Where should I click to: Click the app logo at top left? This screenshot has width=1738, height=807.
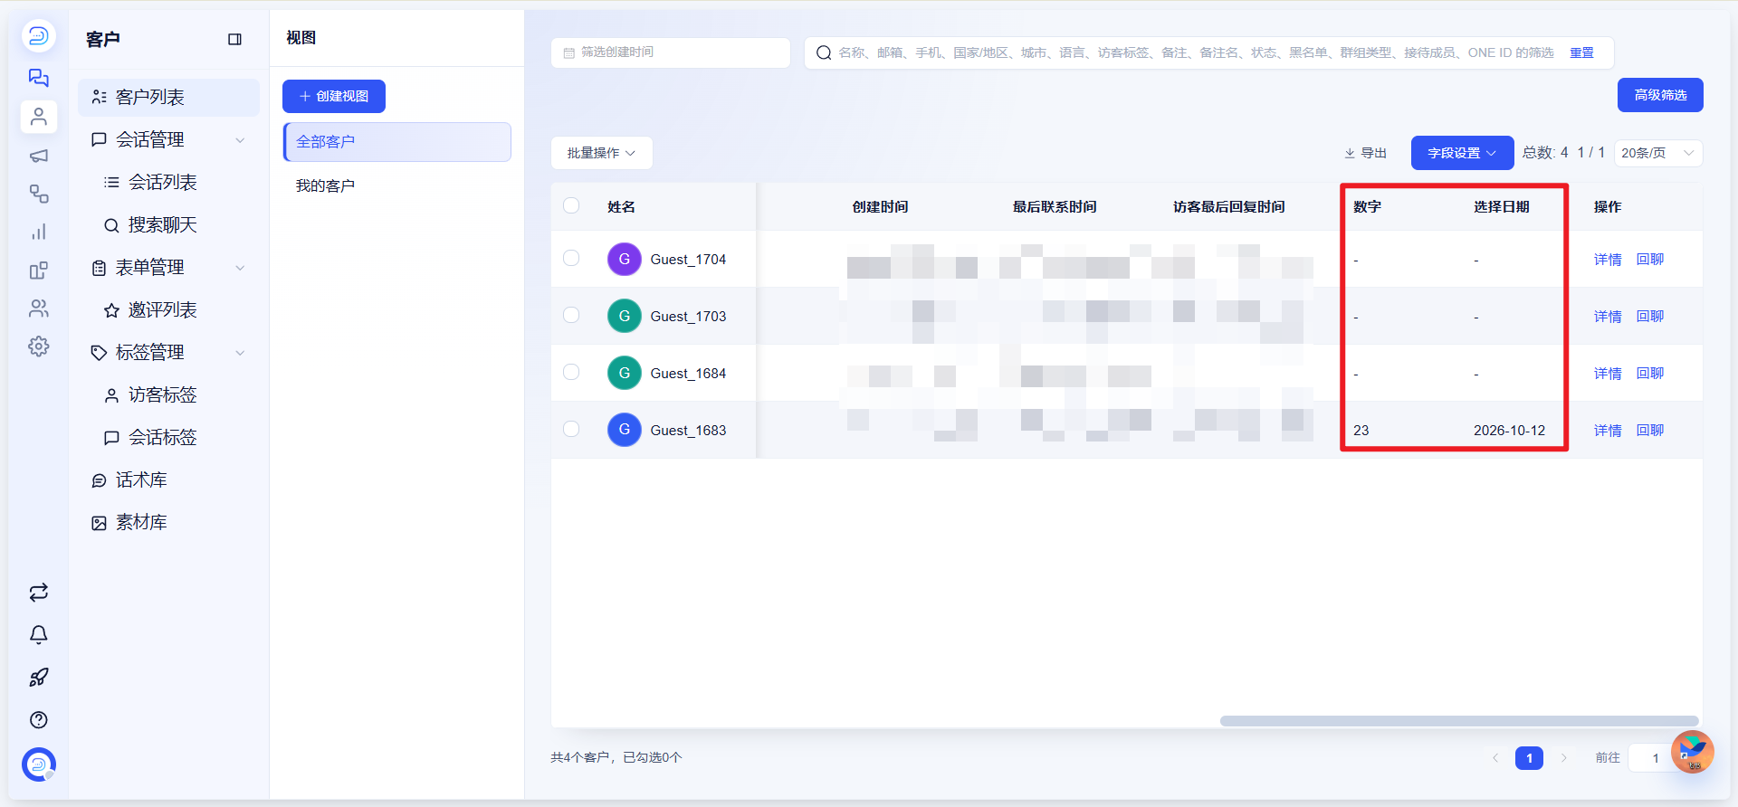point(38,36)
